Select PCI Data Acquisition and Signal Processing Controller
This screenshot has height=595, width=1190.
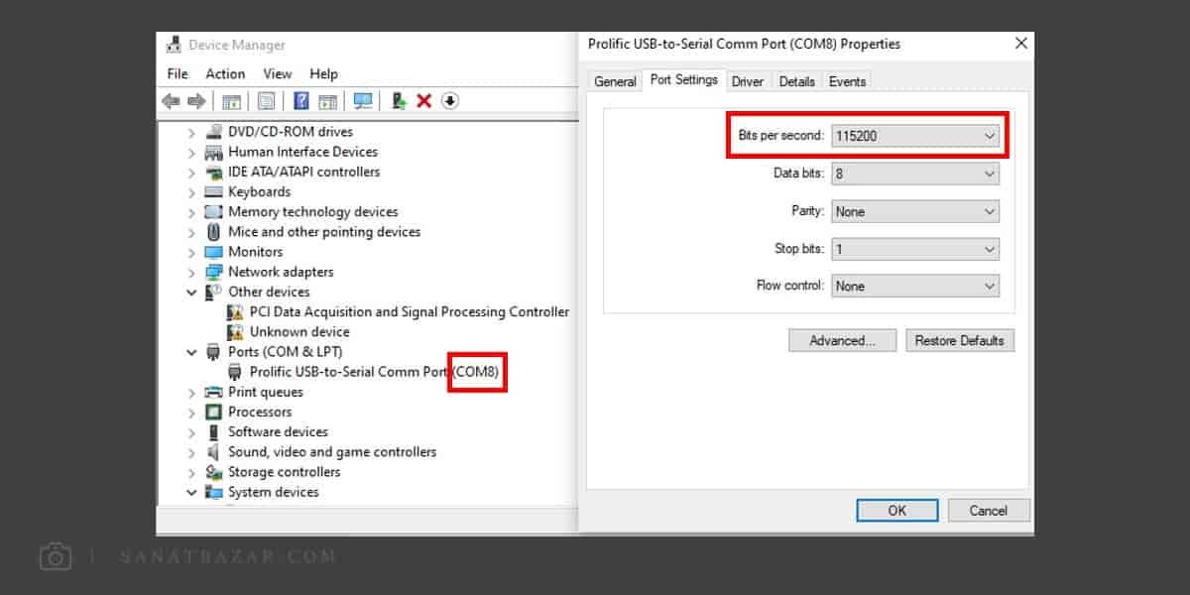coord(410,311)
